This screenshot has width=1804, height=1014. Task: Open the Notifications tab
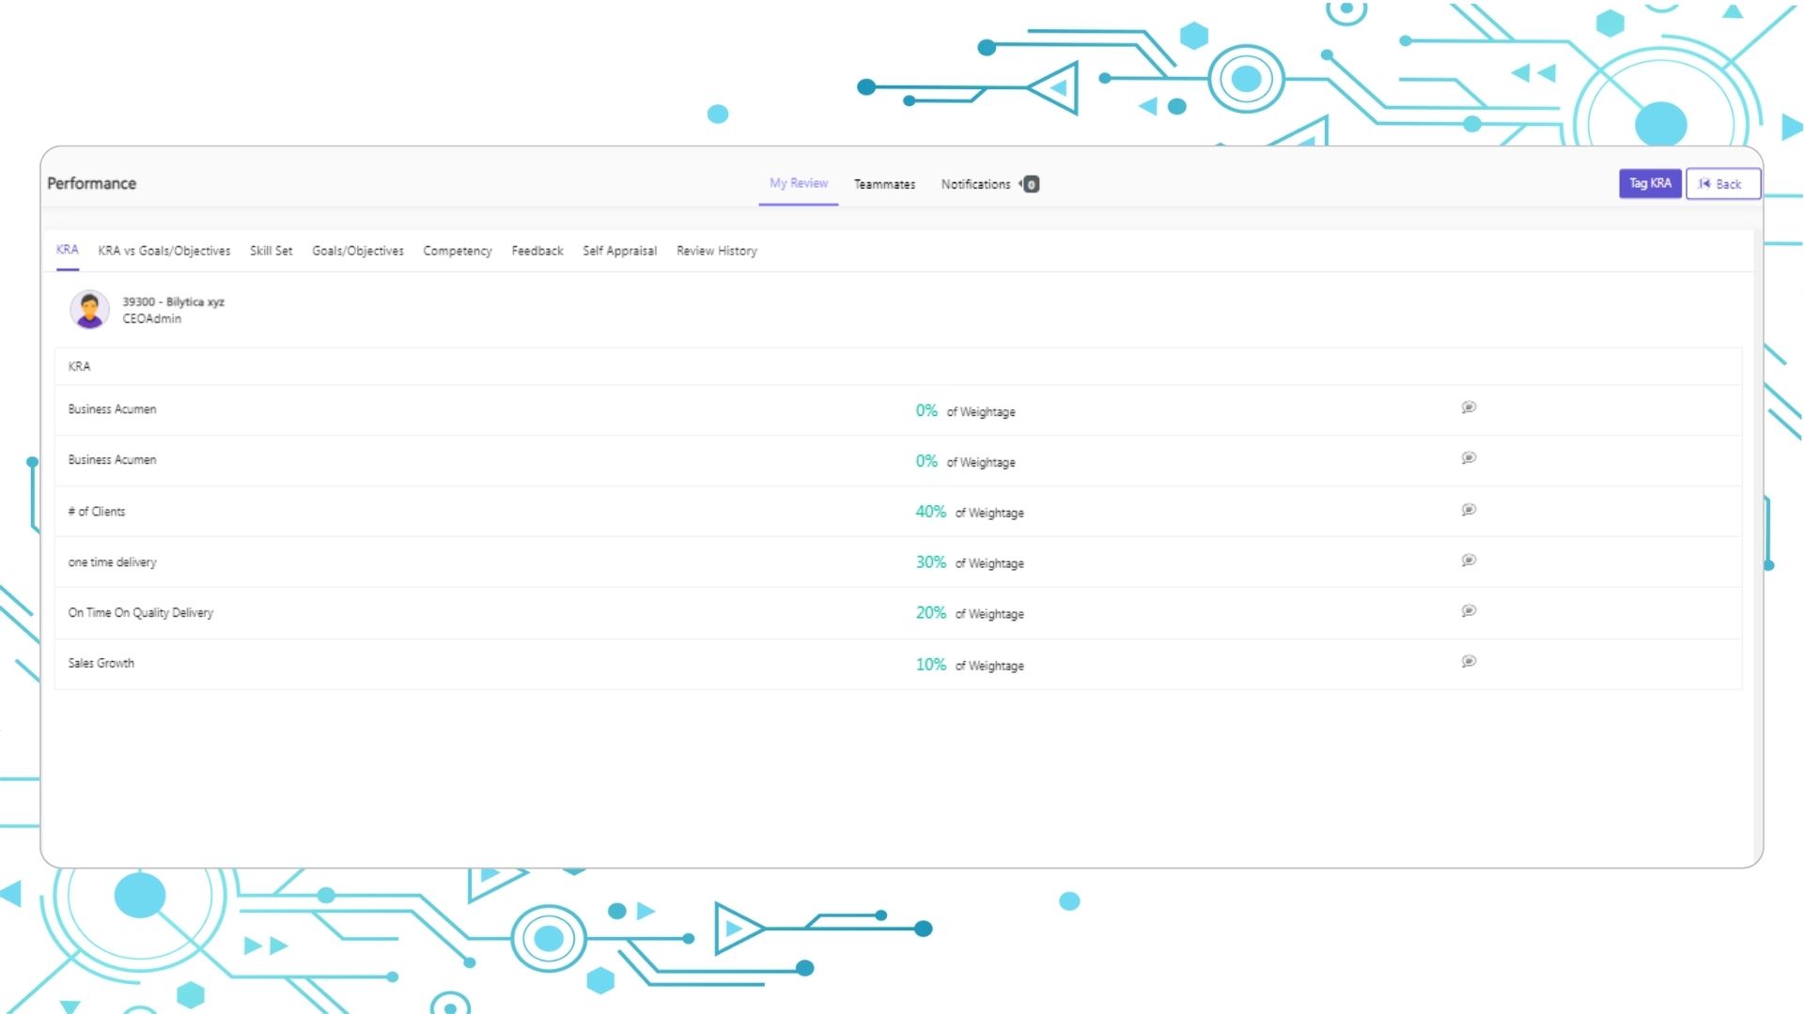coord(975,185)
